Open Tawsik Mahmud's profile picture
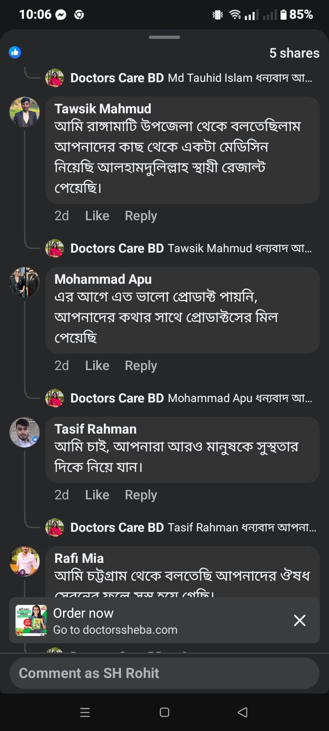The height and width of the screenshot is (731, 329). pyautogui.click(x=25, y=112)
